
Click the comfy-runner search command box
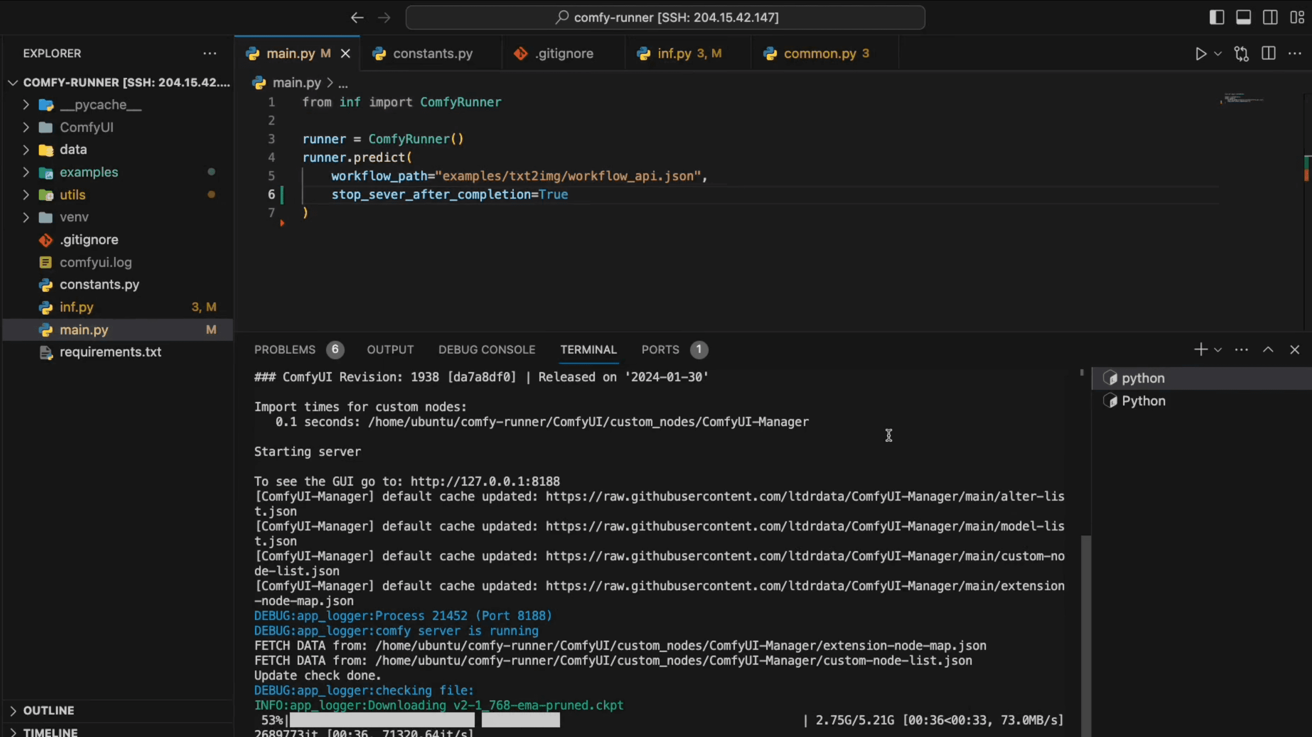(x=665, y=18)
